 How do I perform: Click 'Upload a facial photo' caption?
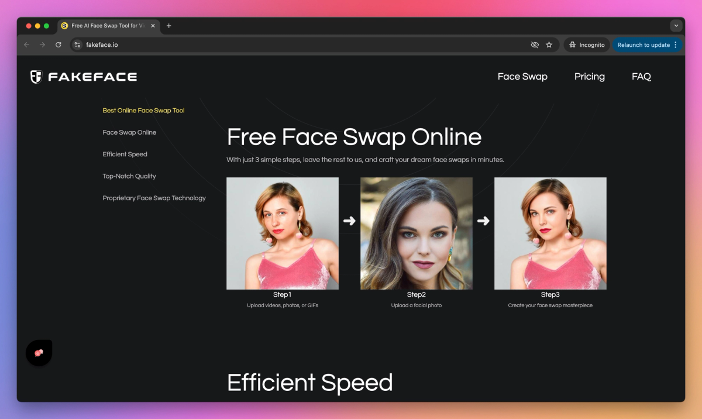417,305
